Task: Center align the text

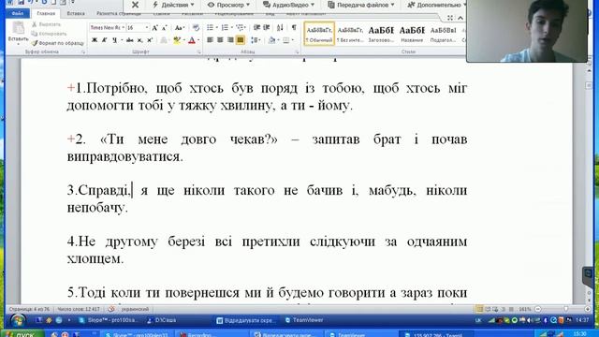Action: (x=220, y=39)
